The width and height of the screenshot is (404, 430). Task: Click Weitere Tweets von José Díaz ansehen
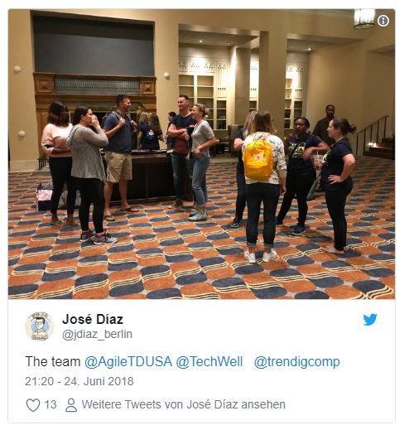click(184, 404)
